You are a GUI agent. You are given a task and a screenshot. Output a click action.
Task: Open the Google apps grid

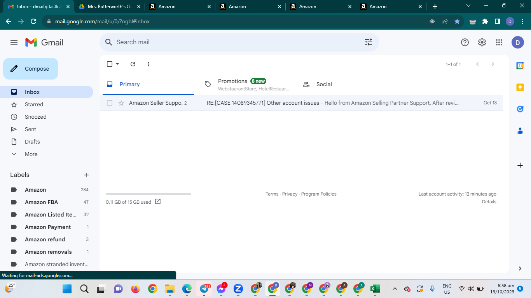pyautogui.click(x=499, y=42)
